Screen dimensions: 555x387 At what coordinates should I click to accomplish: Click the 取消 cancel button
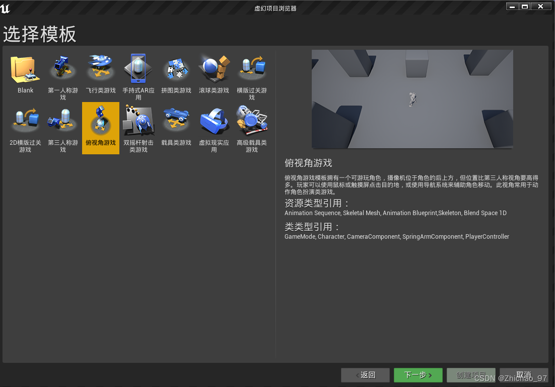point(524,375)
